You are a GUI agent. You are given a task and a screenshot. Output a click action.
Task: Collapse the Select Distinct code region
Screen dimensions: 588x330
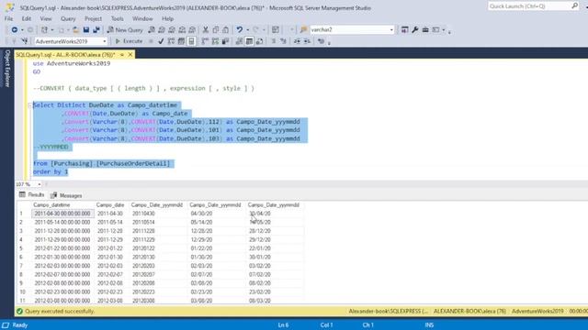tap(29, 105)
